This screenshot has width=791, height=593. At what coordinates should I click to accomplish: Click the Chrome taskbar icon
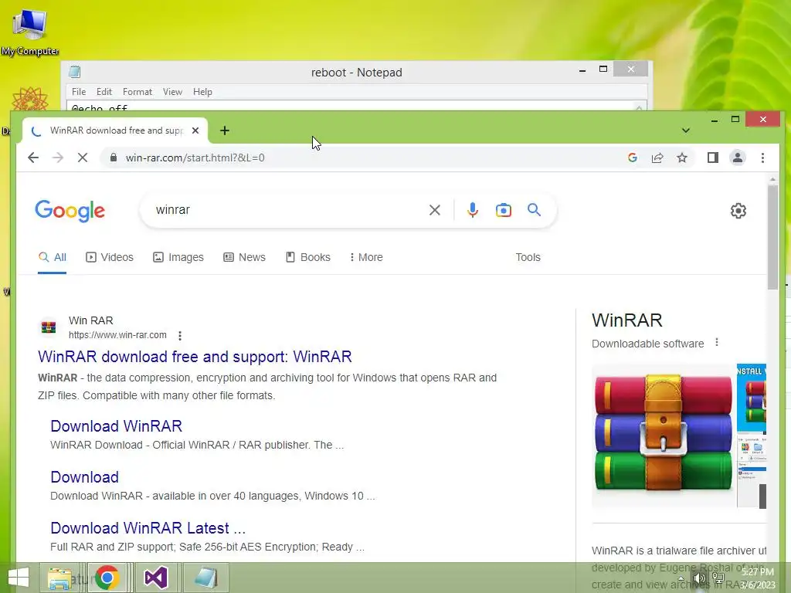click(x=107, y=578)
